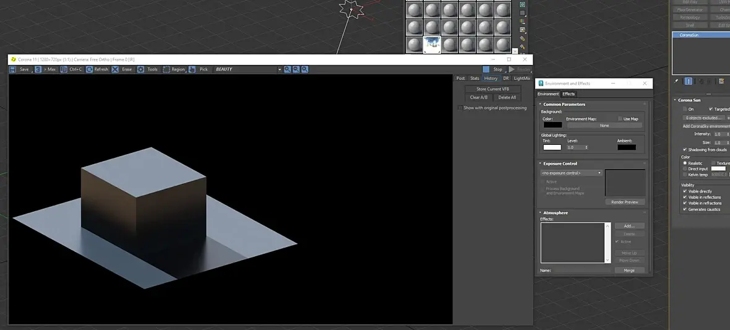Click the Copy to clipboard Ctrl+C icon
The image size is (730, 330).
click(64, 69)
